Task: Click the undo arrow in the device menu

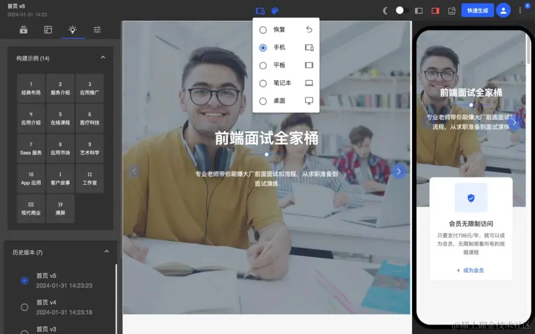Action: 309,30
